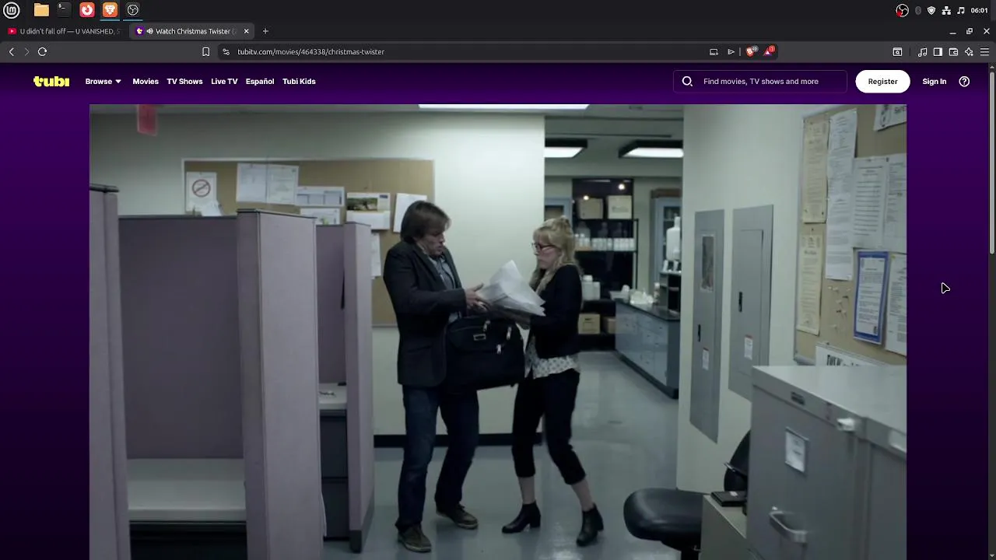Click the Christmas Twister video player

[498, 332]
